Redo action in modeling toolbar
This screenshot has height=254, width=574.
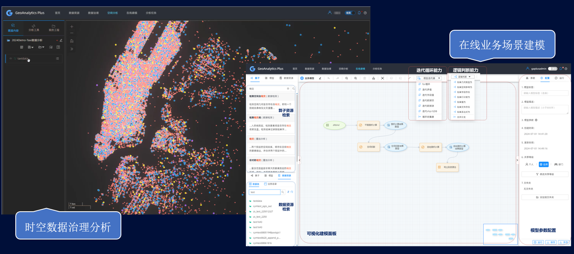(337, 78)
